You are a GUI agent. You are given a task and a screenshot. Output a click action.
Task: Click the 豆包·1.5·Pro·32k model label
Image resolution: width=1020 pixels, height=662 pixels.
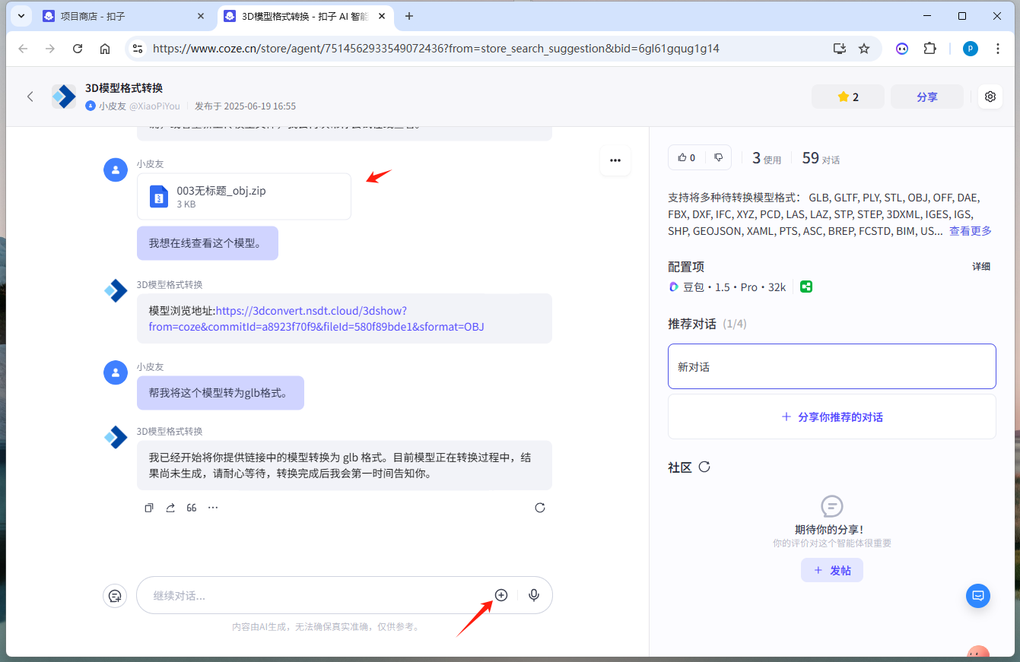tap(727, 287)
